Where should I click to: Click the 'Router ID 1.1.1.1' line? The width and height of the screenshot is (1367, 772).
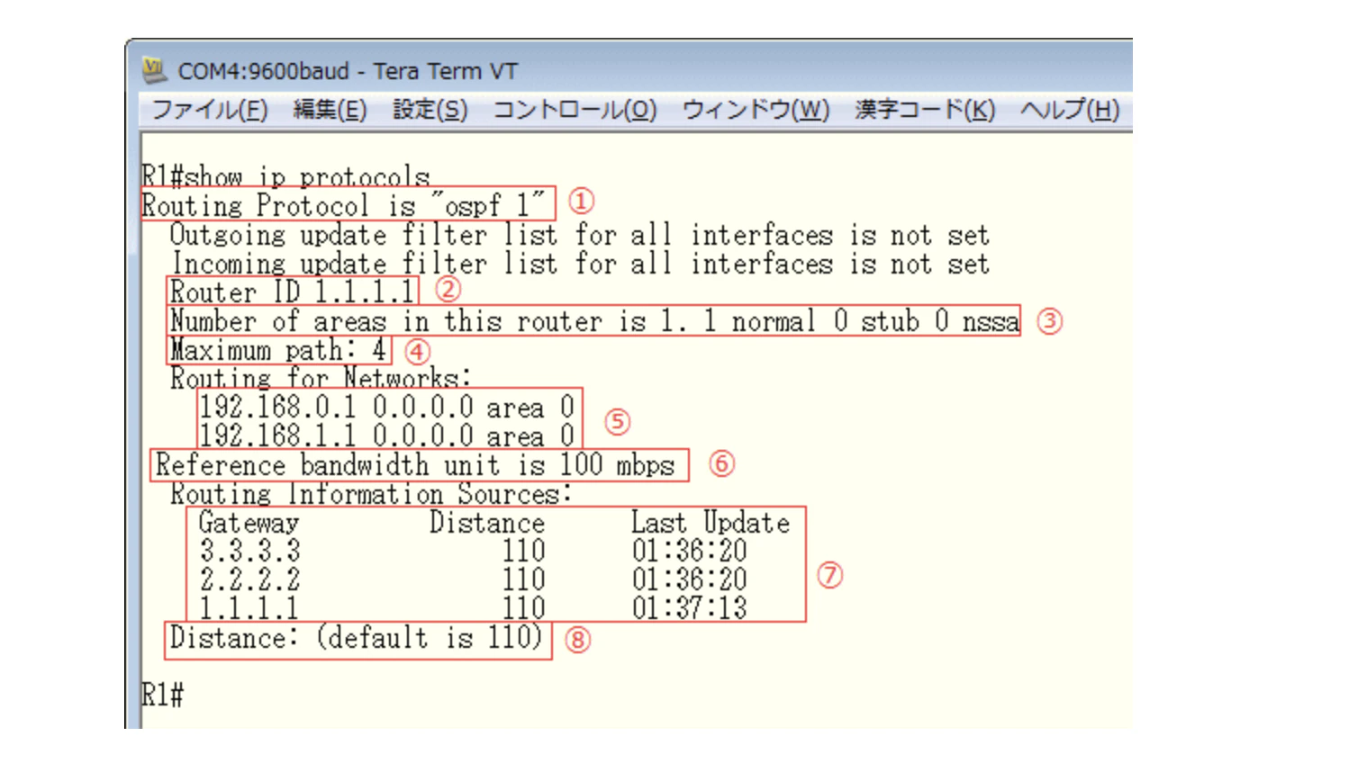tap(292, 292)
